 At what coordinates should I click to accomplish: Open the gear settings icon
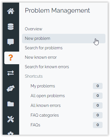[x=11, y=133]
